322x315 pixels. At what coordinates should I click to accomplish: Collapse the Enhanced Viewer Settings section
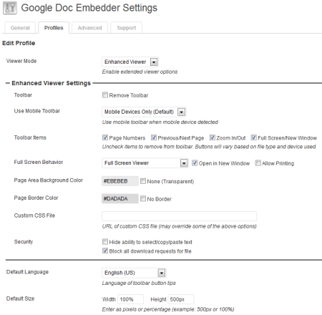(8, 83)
